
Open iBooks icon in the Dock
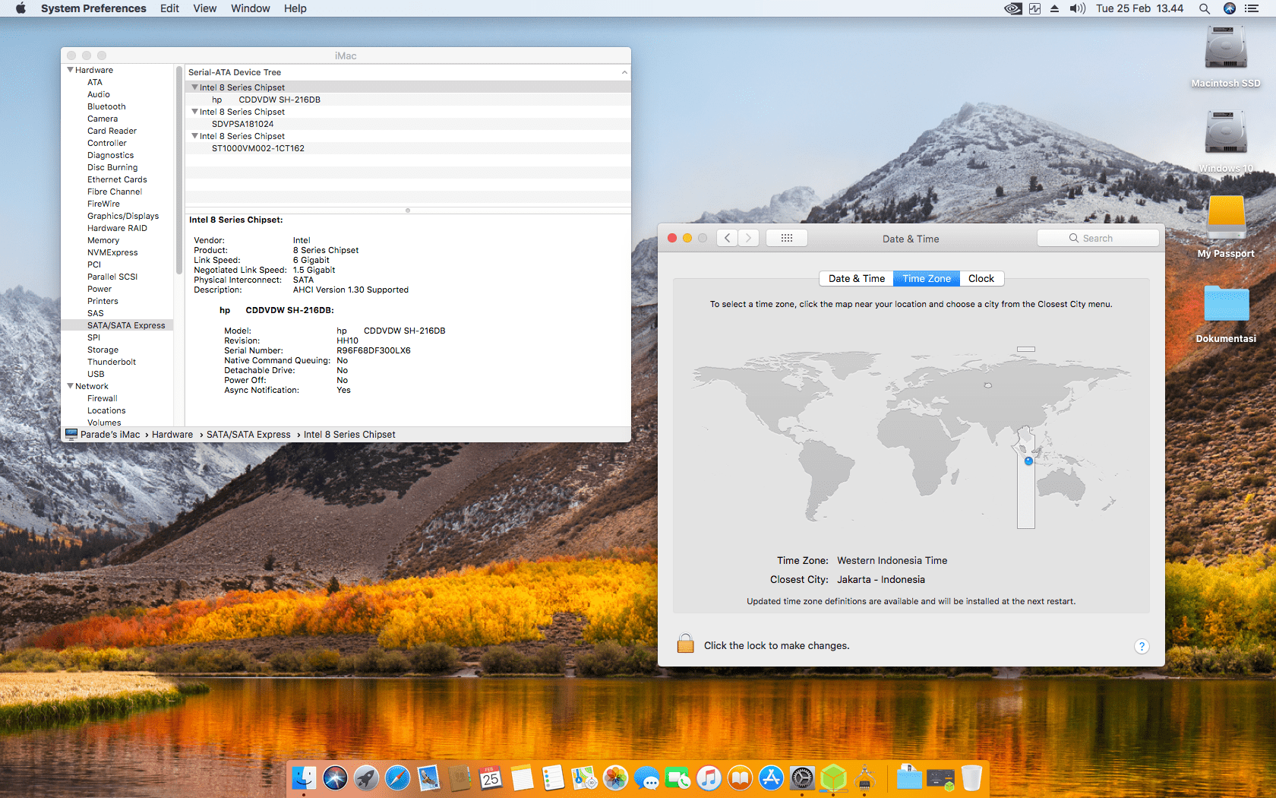click(x=740, y=777)
